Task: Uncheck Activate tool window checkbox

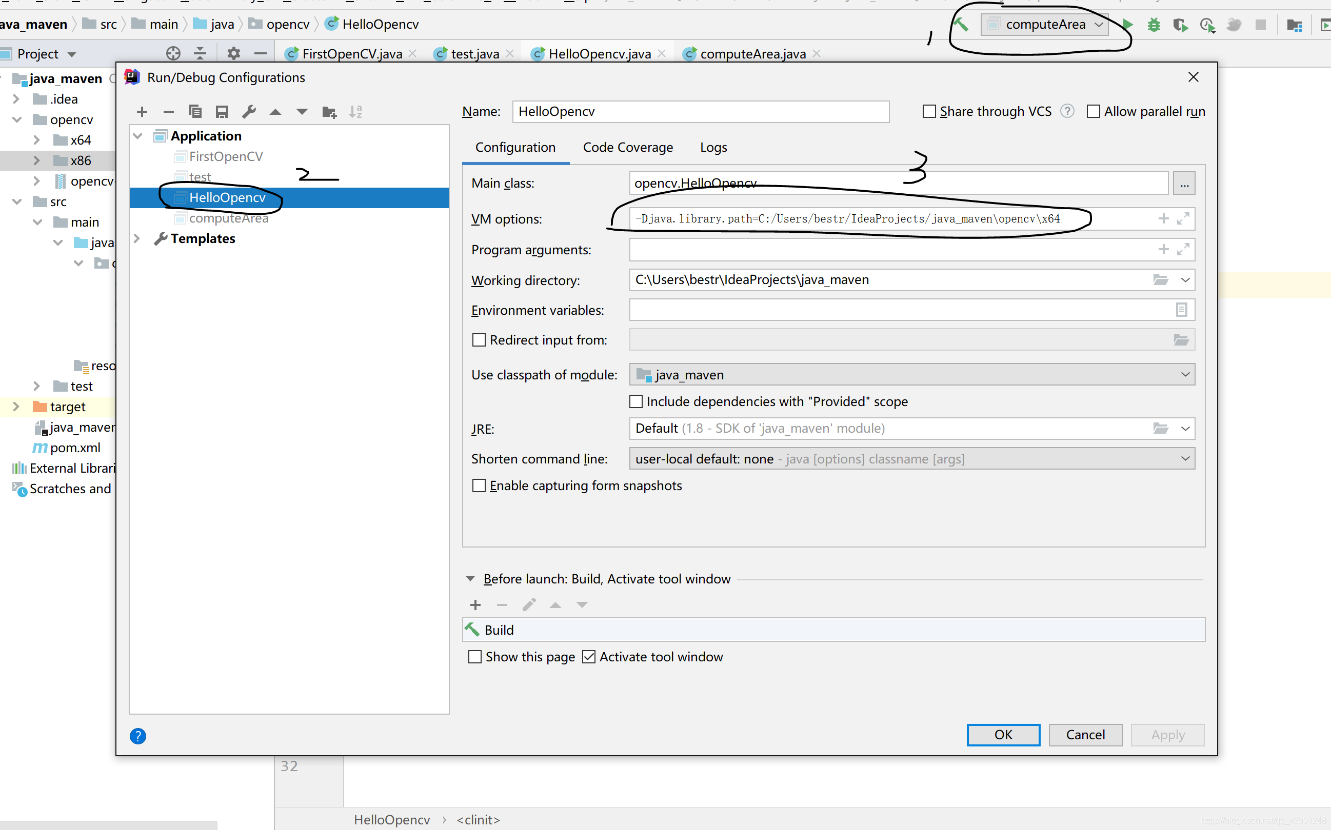Action: (x=589, y=657)
